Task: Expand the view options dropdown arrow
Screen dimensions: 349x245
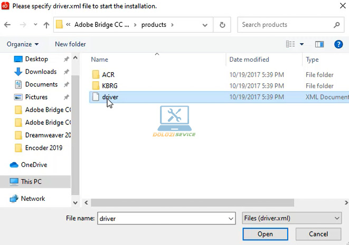Action: (x=302, y=44)
